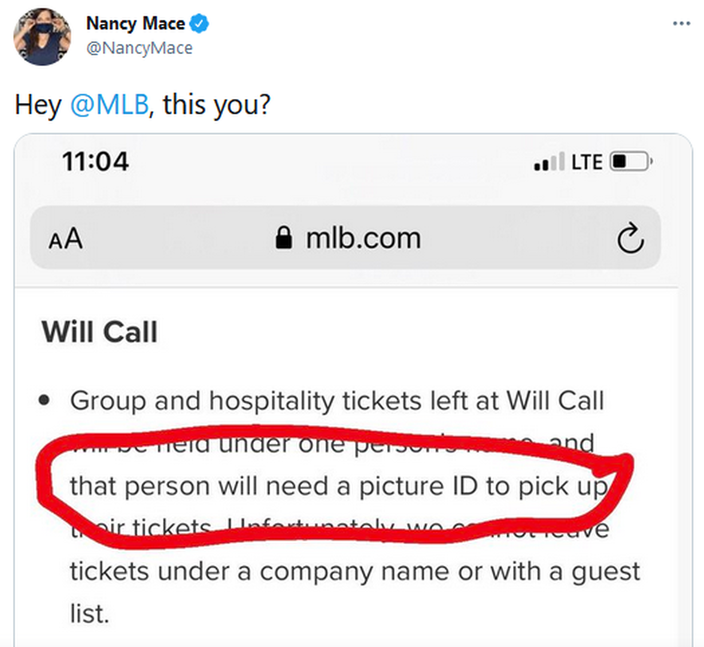Click 'Group and hospitality tickets' line

point(336,401)
